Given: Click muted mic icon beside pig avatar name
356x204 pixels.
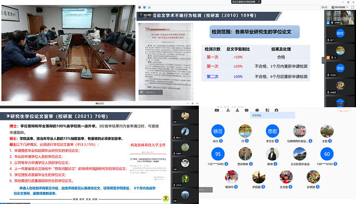Looking at the screenshot, I should (x=311, y=141).
